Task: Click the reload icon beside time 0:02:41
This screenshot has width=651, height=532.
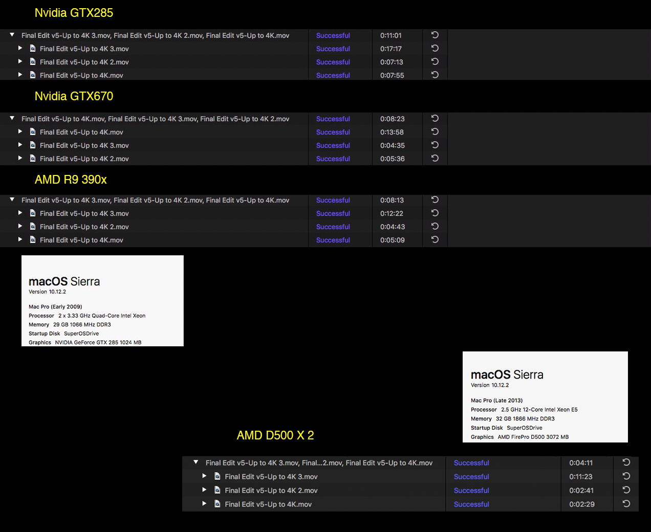Action: [x=626, y=490]
